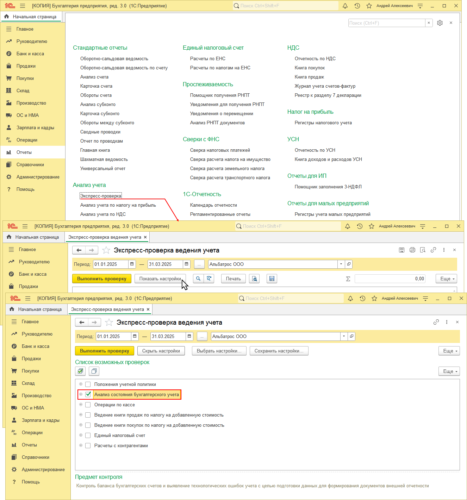Open Помощь in the reports window sidebar
The height and width of the screenshot is (500, 467).
(x=25, y=189)
